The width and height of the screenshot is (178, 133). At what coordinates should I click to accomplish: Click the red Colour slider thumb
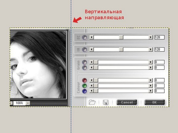(96, 80)
